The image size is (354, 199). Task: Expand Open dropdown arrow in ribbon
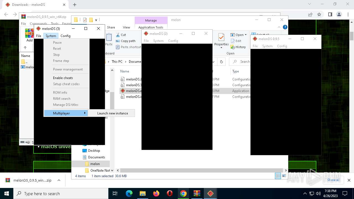click(x=246, y=35)
